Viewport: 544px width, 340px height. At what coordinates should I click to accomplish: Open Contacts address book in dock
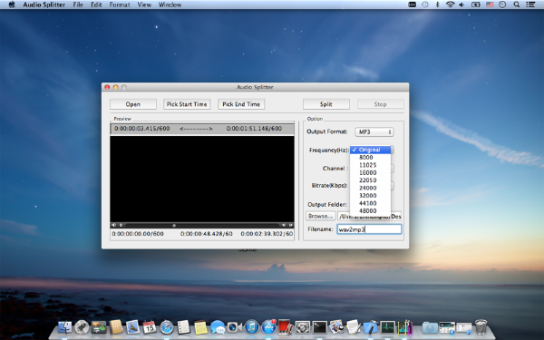coord(116,327)
